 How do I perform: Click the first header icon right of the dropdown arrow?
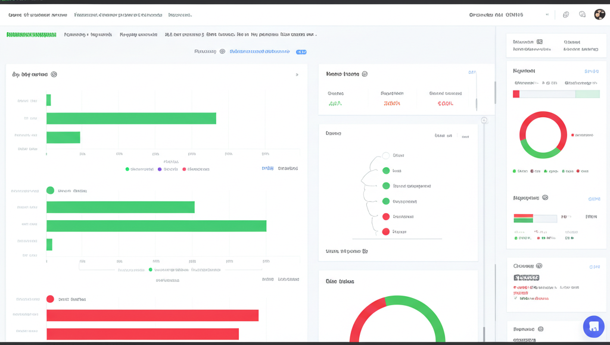pyautogui.click(x=566, y=14)
